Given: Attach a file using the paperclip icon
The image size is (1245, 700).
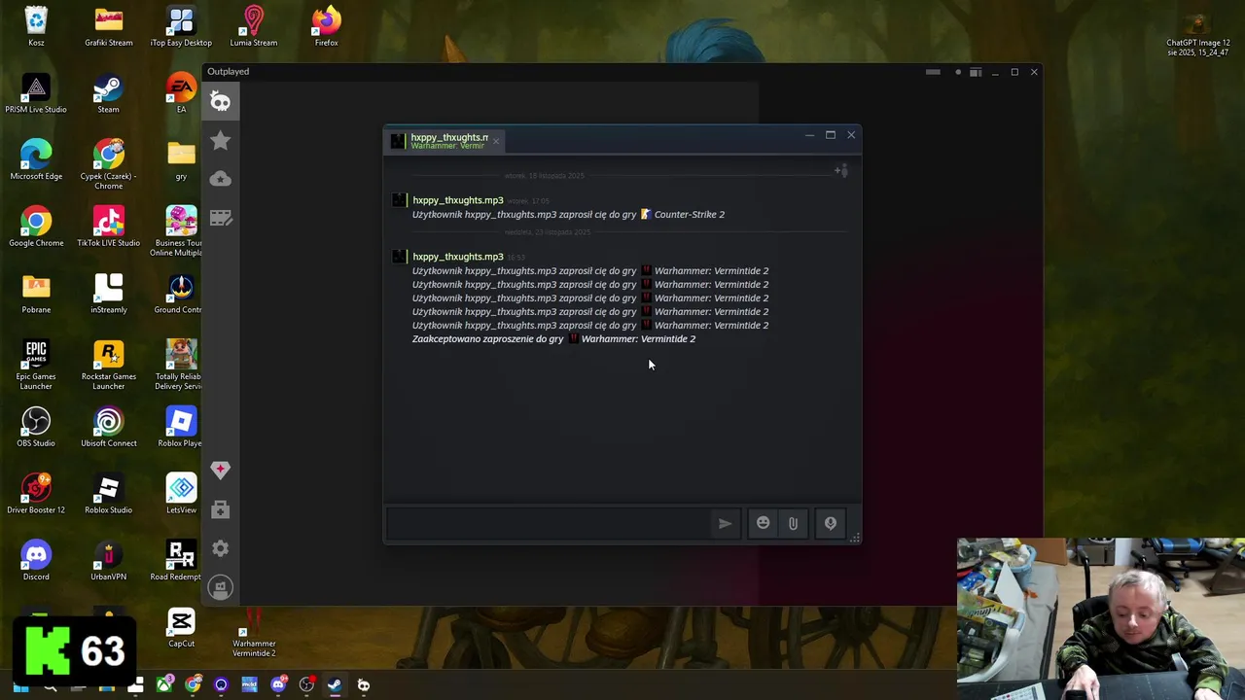Looking at the screenshot, I should coord(793,523).
